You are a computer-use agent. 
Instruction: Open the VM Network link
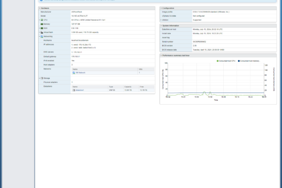point(81,73)
